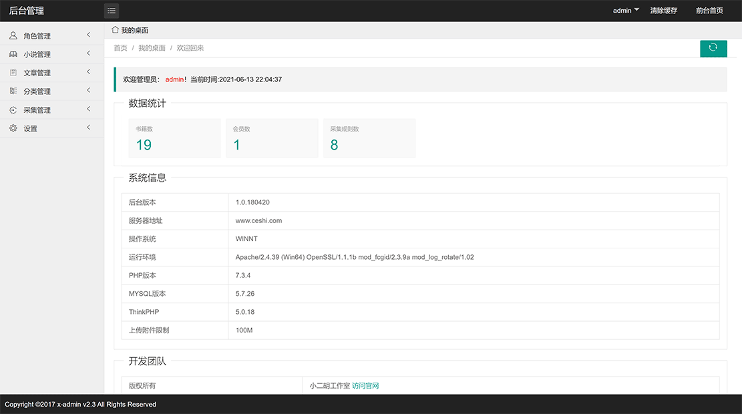
Task: Click the role management person icon
Action: coord(13,36)
